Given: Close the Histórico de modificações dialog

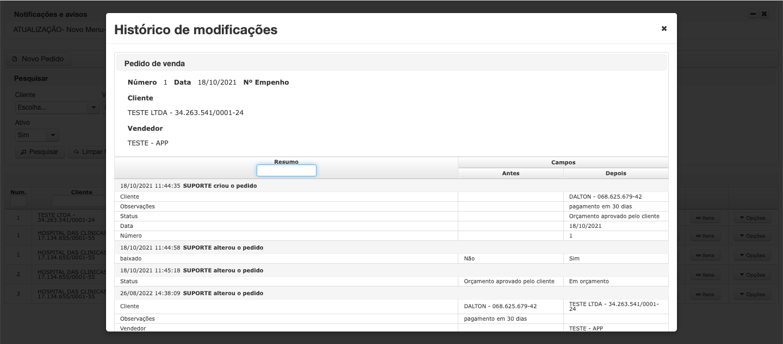Looking at the screenshot, I should click(664, 29).
